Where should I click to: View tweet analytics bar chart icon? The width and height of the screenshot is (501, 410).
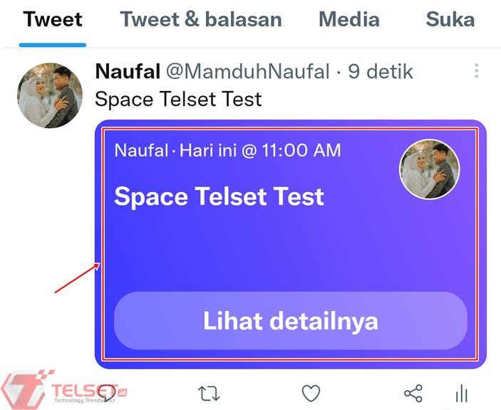point(462,393)
